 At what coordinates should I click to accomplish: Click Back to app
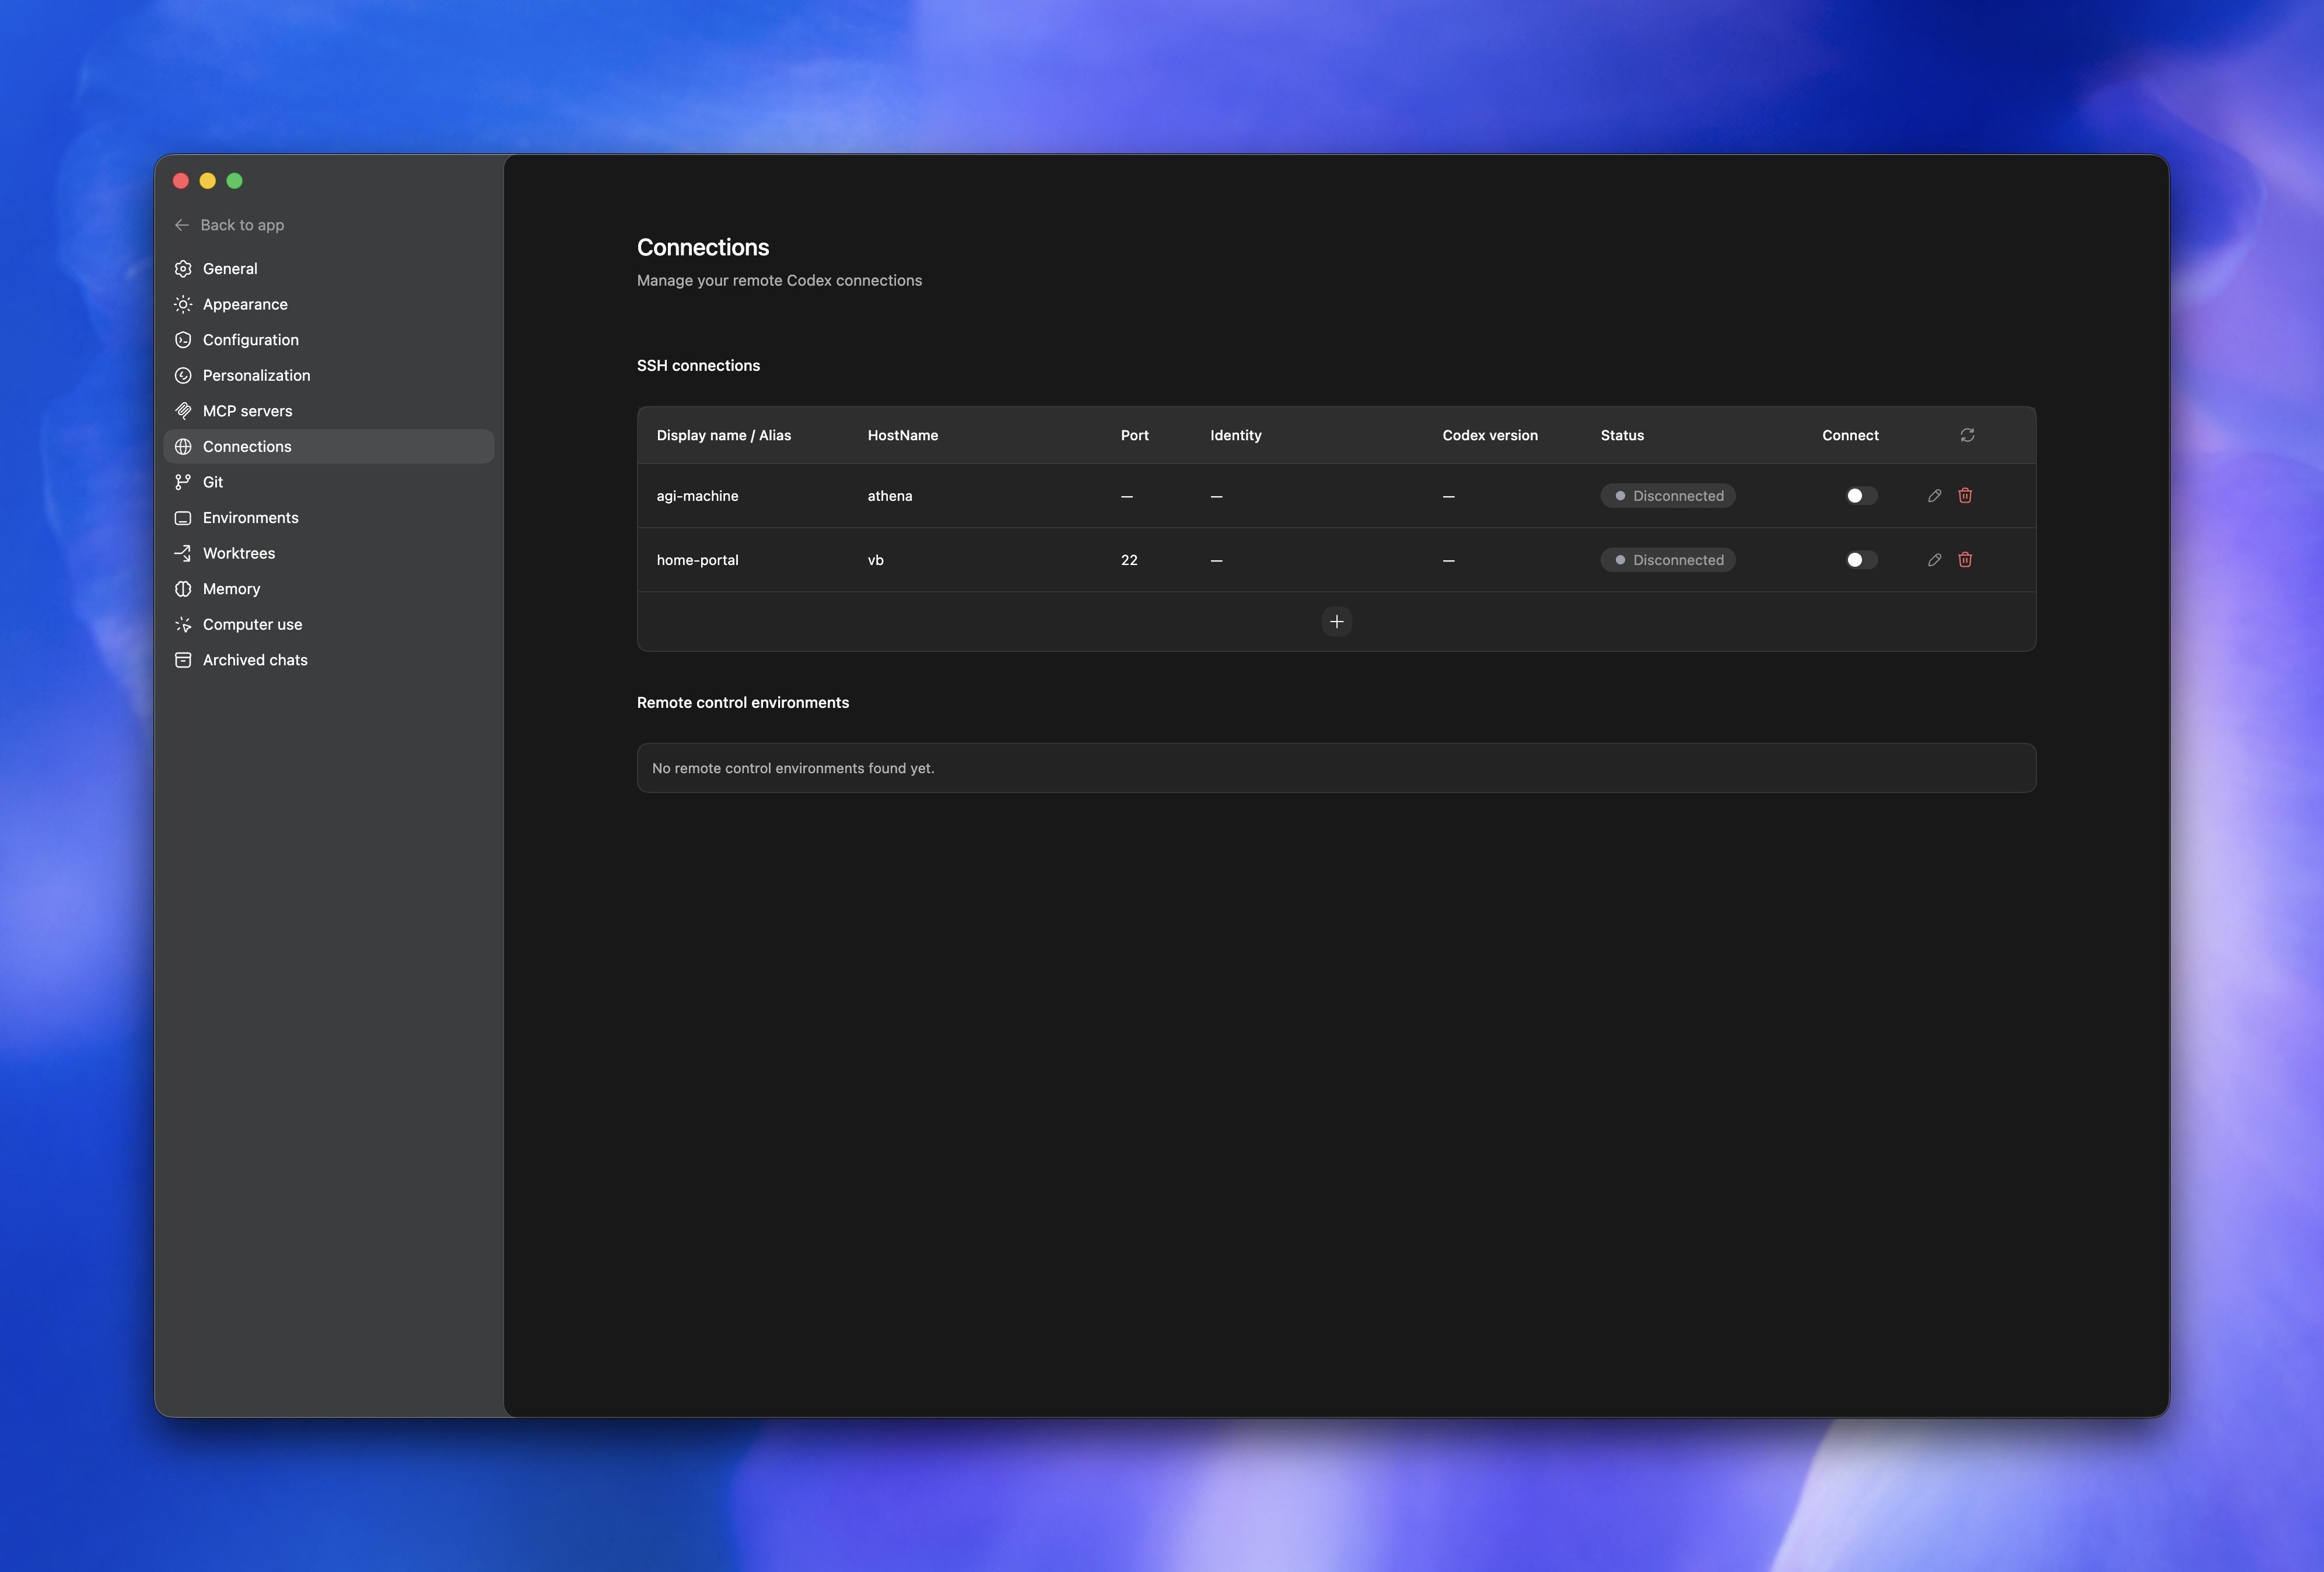[242, 225]
